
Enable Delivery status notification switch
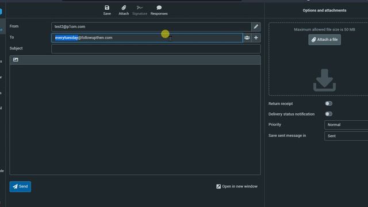pos(328,114)
